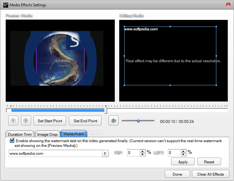Viewport: 234px width, 181px height.
Task: Select the Watermark tab
Action: click(x=73, y=134)
